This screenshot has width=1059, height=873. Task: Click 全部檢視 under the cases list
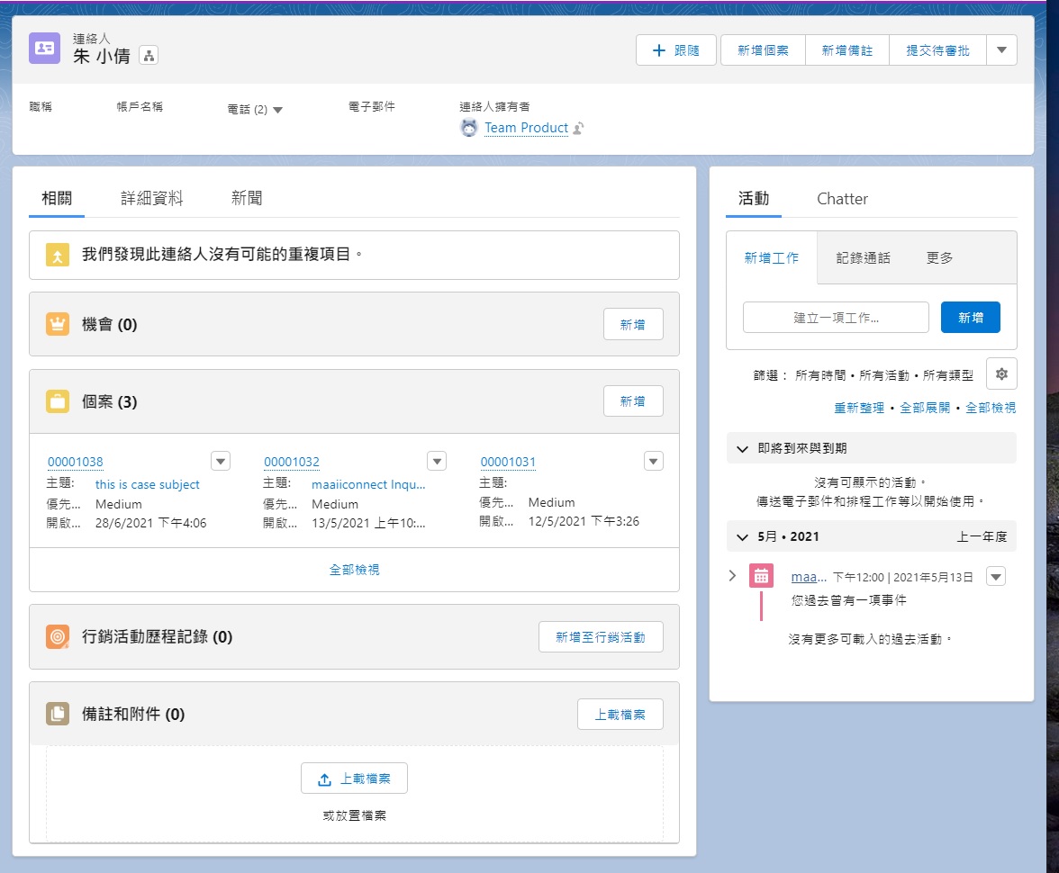coord(354,570)
